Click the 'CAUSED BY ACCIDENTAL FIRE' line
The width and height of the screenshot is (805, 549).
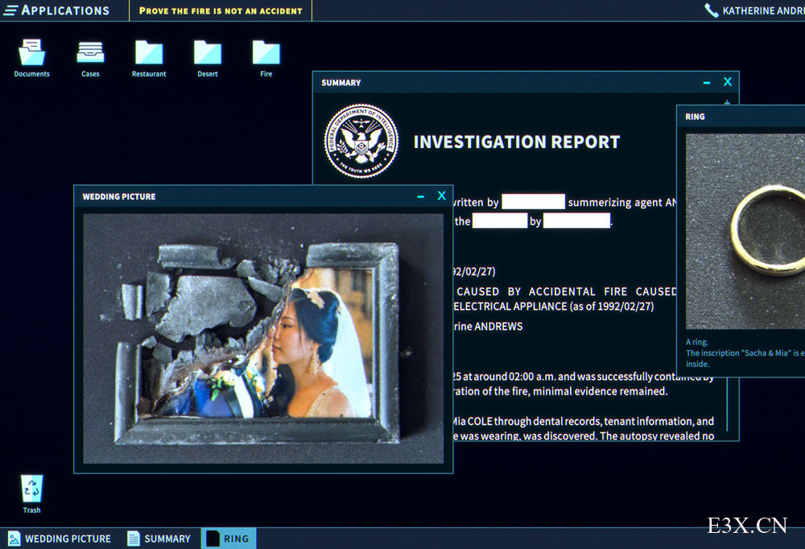click(566, 291)
